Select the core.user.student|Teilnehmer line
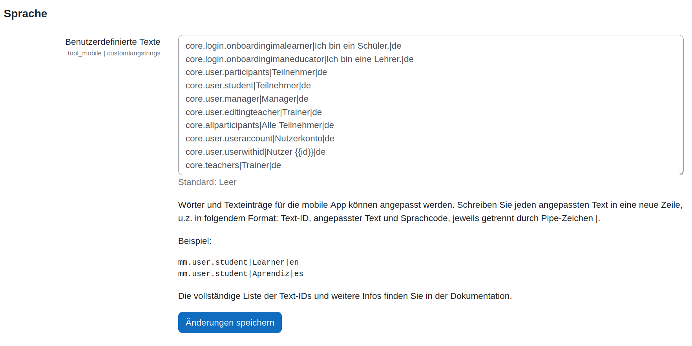The image size is (692, 346). (248, 86)
